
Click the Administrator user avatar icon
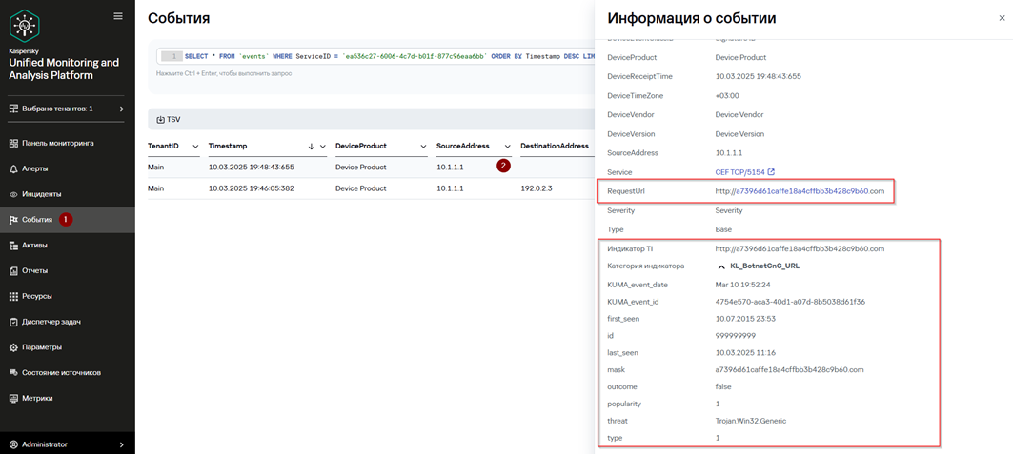(13, 444)
